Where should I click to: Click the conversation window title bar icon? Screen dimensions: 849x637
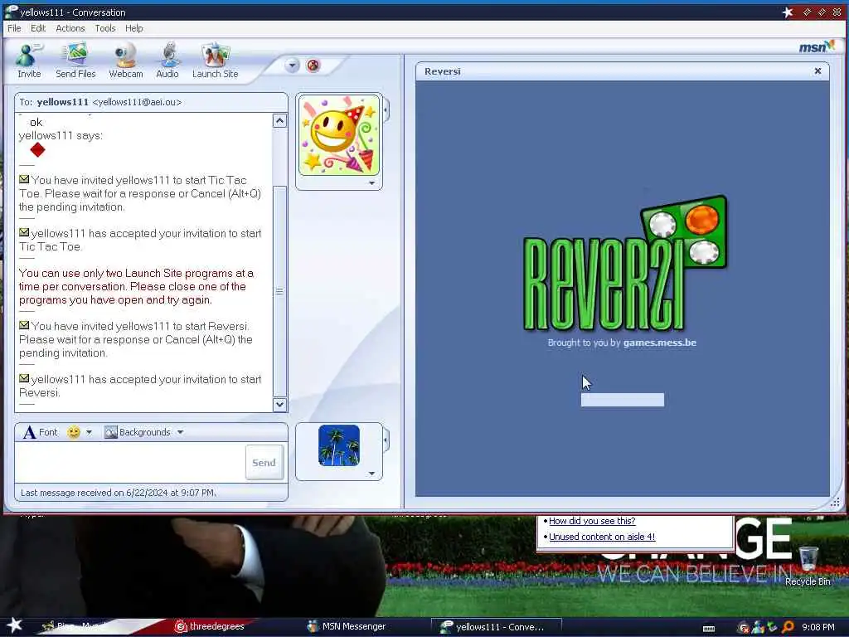[x=11, y=12]
